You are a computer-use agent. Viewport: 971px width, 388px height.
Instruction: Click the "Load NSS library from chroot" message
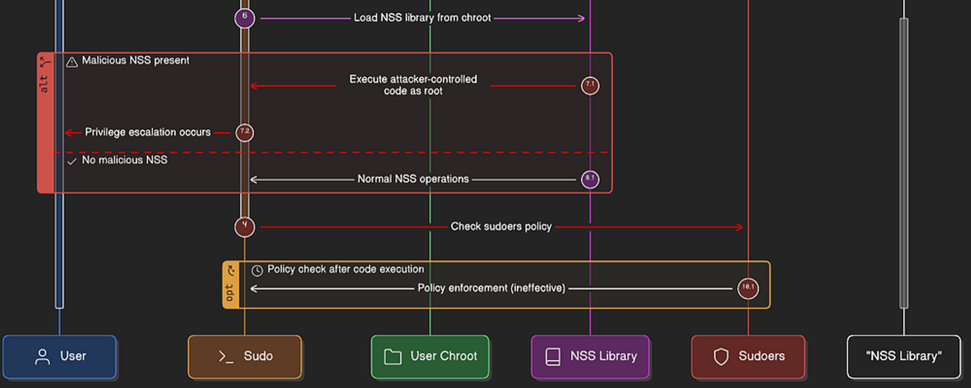tap(422, 18)
